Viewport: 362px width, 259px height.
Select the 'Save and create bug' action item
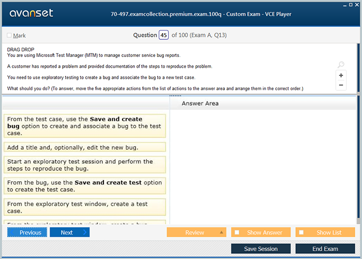(x=85, y=126)
